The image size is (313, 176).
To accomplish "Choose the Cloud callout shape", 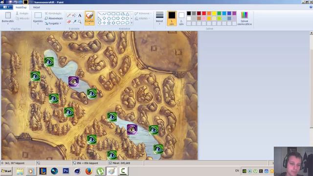I will pyautogui.click(x=127, y=23).
